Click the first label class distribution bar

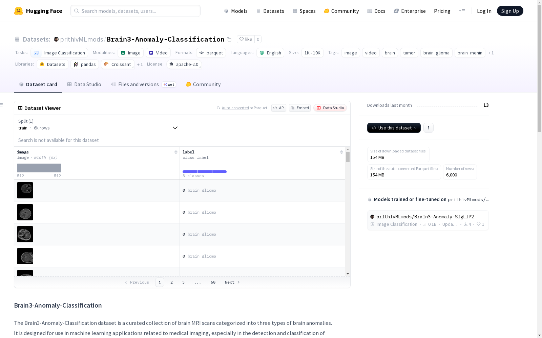(190, 172)
